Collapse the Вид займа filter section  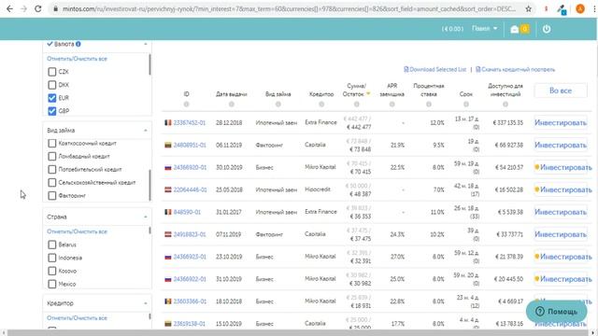(146, 131)
